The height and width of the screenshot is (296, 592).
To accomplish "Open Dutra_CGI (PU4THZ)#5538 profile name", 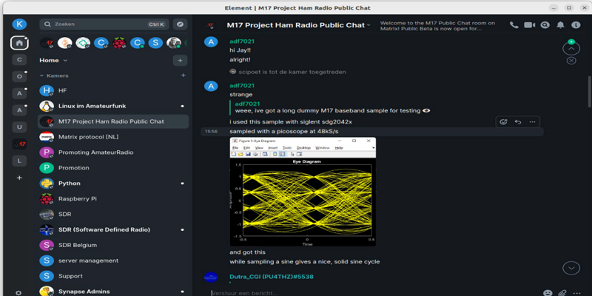I will click(272, 277).
